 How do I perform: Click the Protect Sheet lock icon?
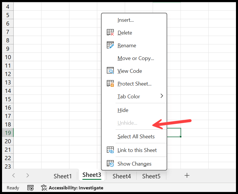[x=110, y=84]
